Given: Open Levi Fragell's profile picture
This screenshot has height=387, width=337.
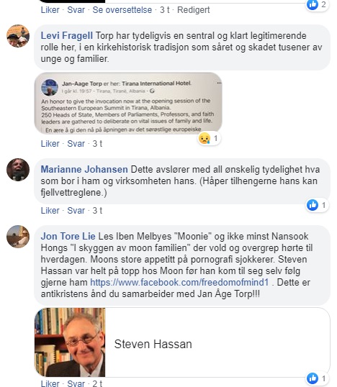Looking at the screenshot, I should pyautogui.click(x=18, y=36).
